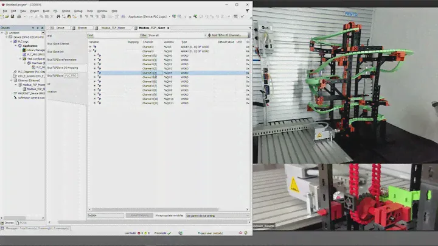Click the Library Manager icon in the tree
This screenshot has width=438, height=246.
click(x=25, y=50)
